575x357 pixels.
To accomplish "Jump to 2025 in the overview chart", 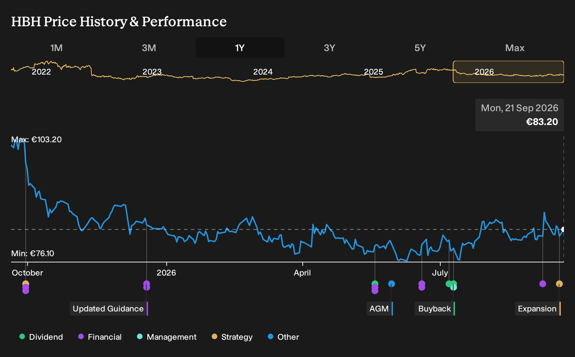I will click(374, 72).
